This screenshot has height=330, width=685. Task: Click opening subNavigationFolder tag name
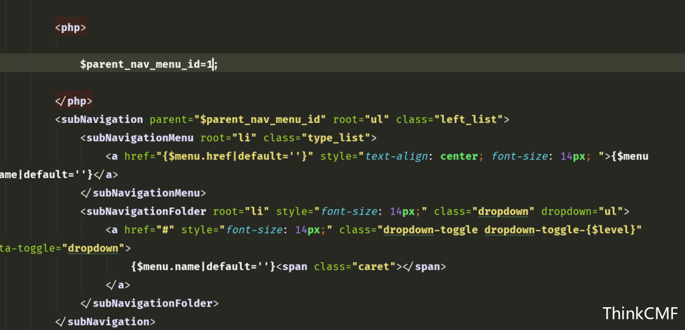coord(146,212)
